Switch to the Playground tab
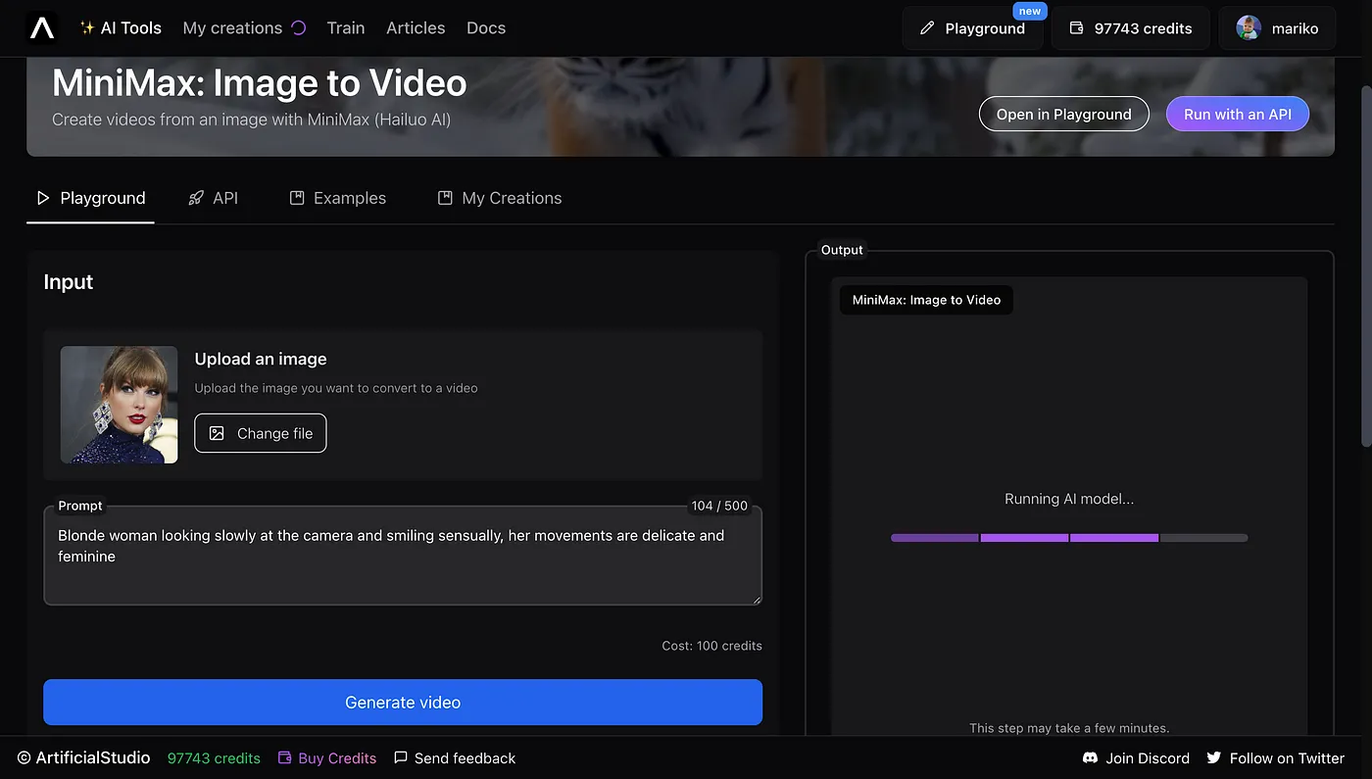1372x779 pixels. [90, 198]
